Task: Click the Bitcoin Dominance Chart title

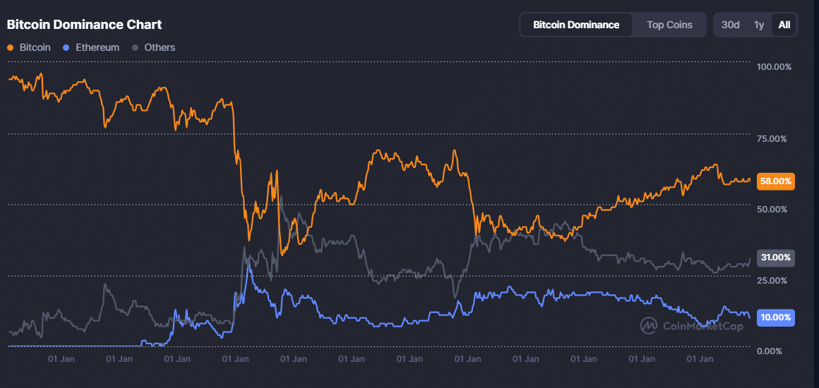Action: (84, 25)
